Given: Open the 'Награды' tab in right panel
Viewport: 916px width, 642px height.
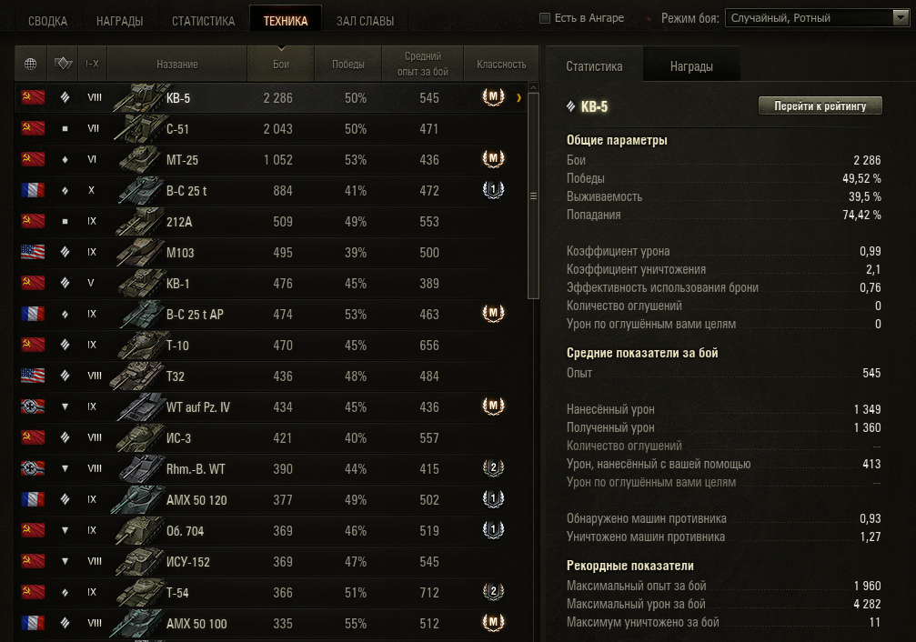Looking at the screenshot, I should pyautogui.click(x=691, y=66).
